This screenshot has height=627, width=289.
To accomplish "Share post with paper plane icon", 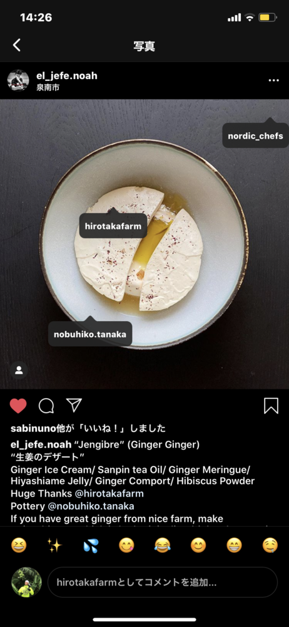I will tap(74, 405).
